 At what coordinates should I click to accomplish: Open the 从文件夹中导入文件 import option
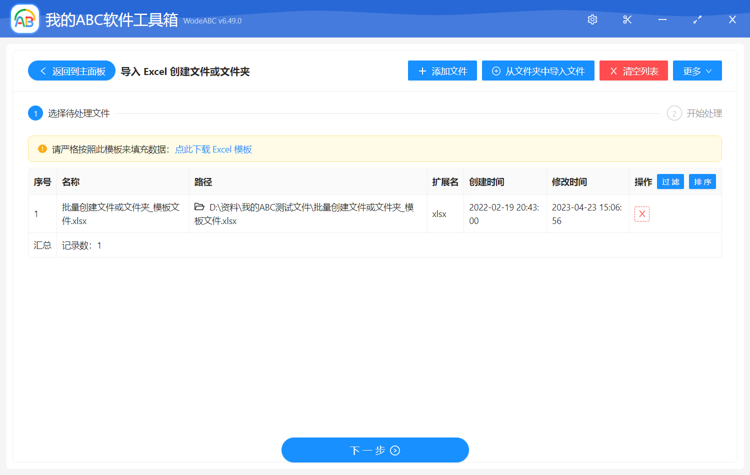pos(538,70)
